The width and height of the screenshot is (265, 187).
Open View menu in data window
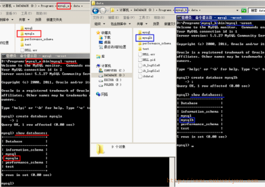point(129,17)
